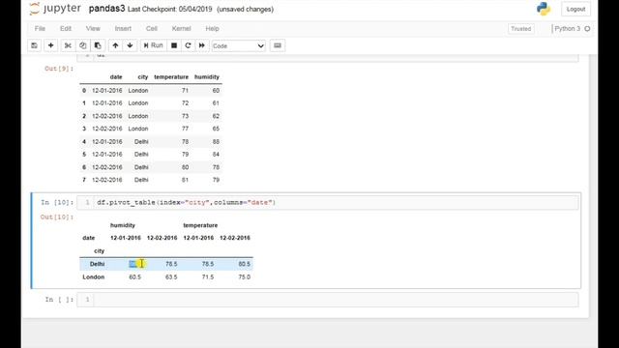Insert a cell below with the plus icon
Screen dimensions: 619x348
50,45
